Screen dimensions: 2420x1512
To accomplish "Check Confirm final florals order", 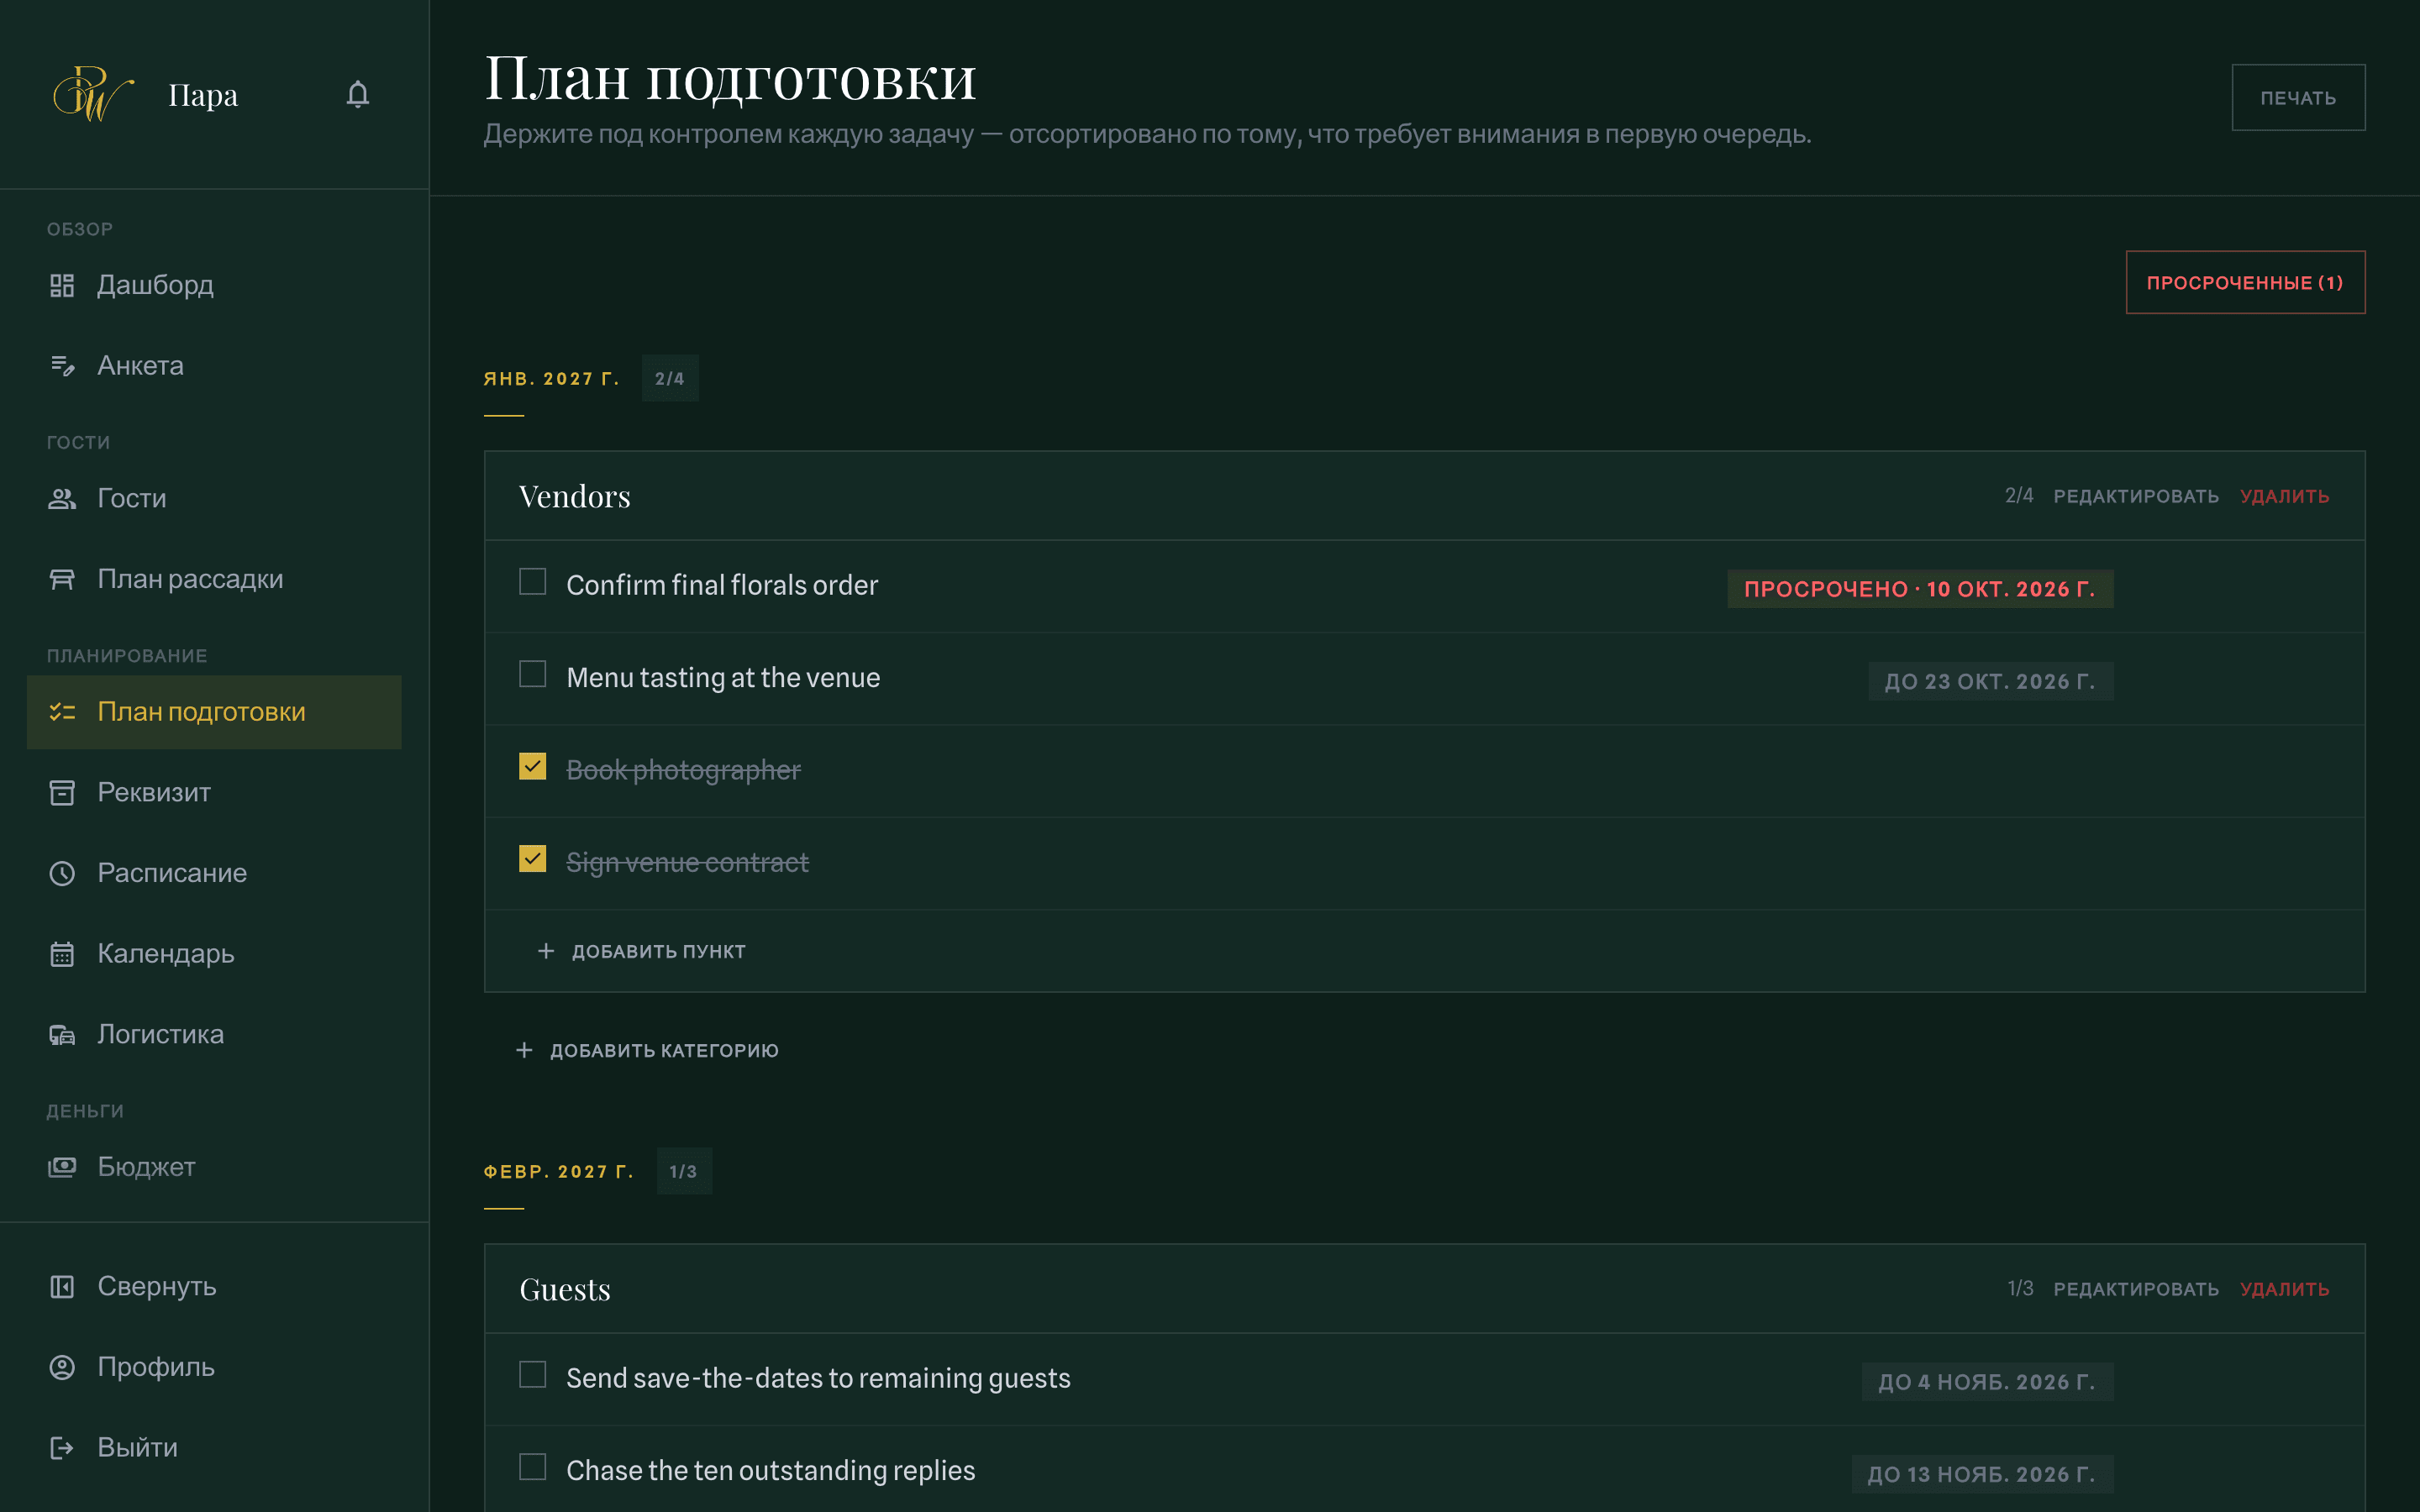I will click(x=533, y=582).
